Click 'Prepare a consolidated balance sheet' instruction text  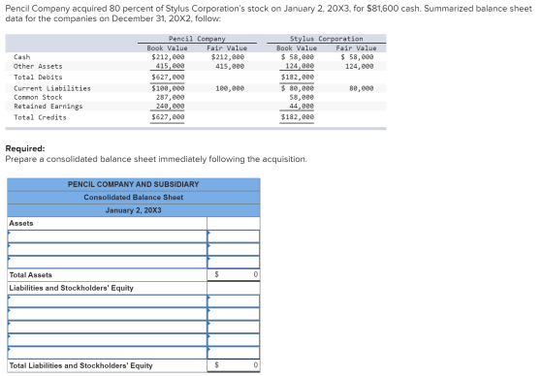click(156, 159)
